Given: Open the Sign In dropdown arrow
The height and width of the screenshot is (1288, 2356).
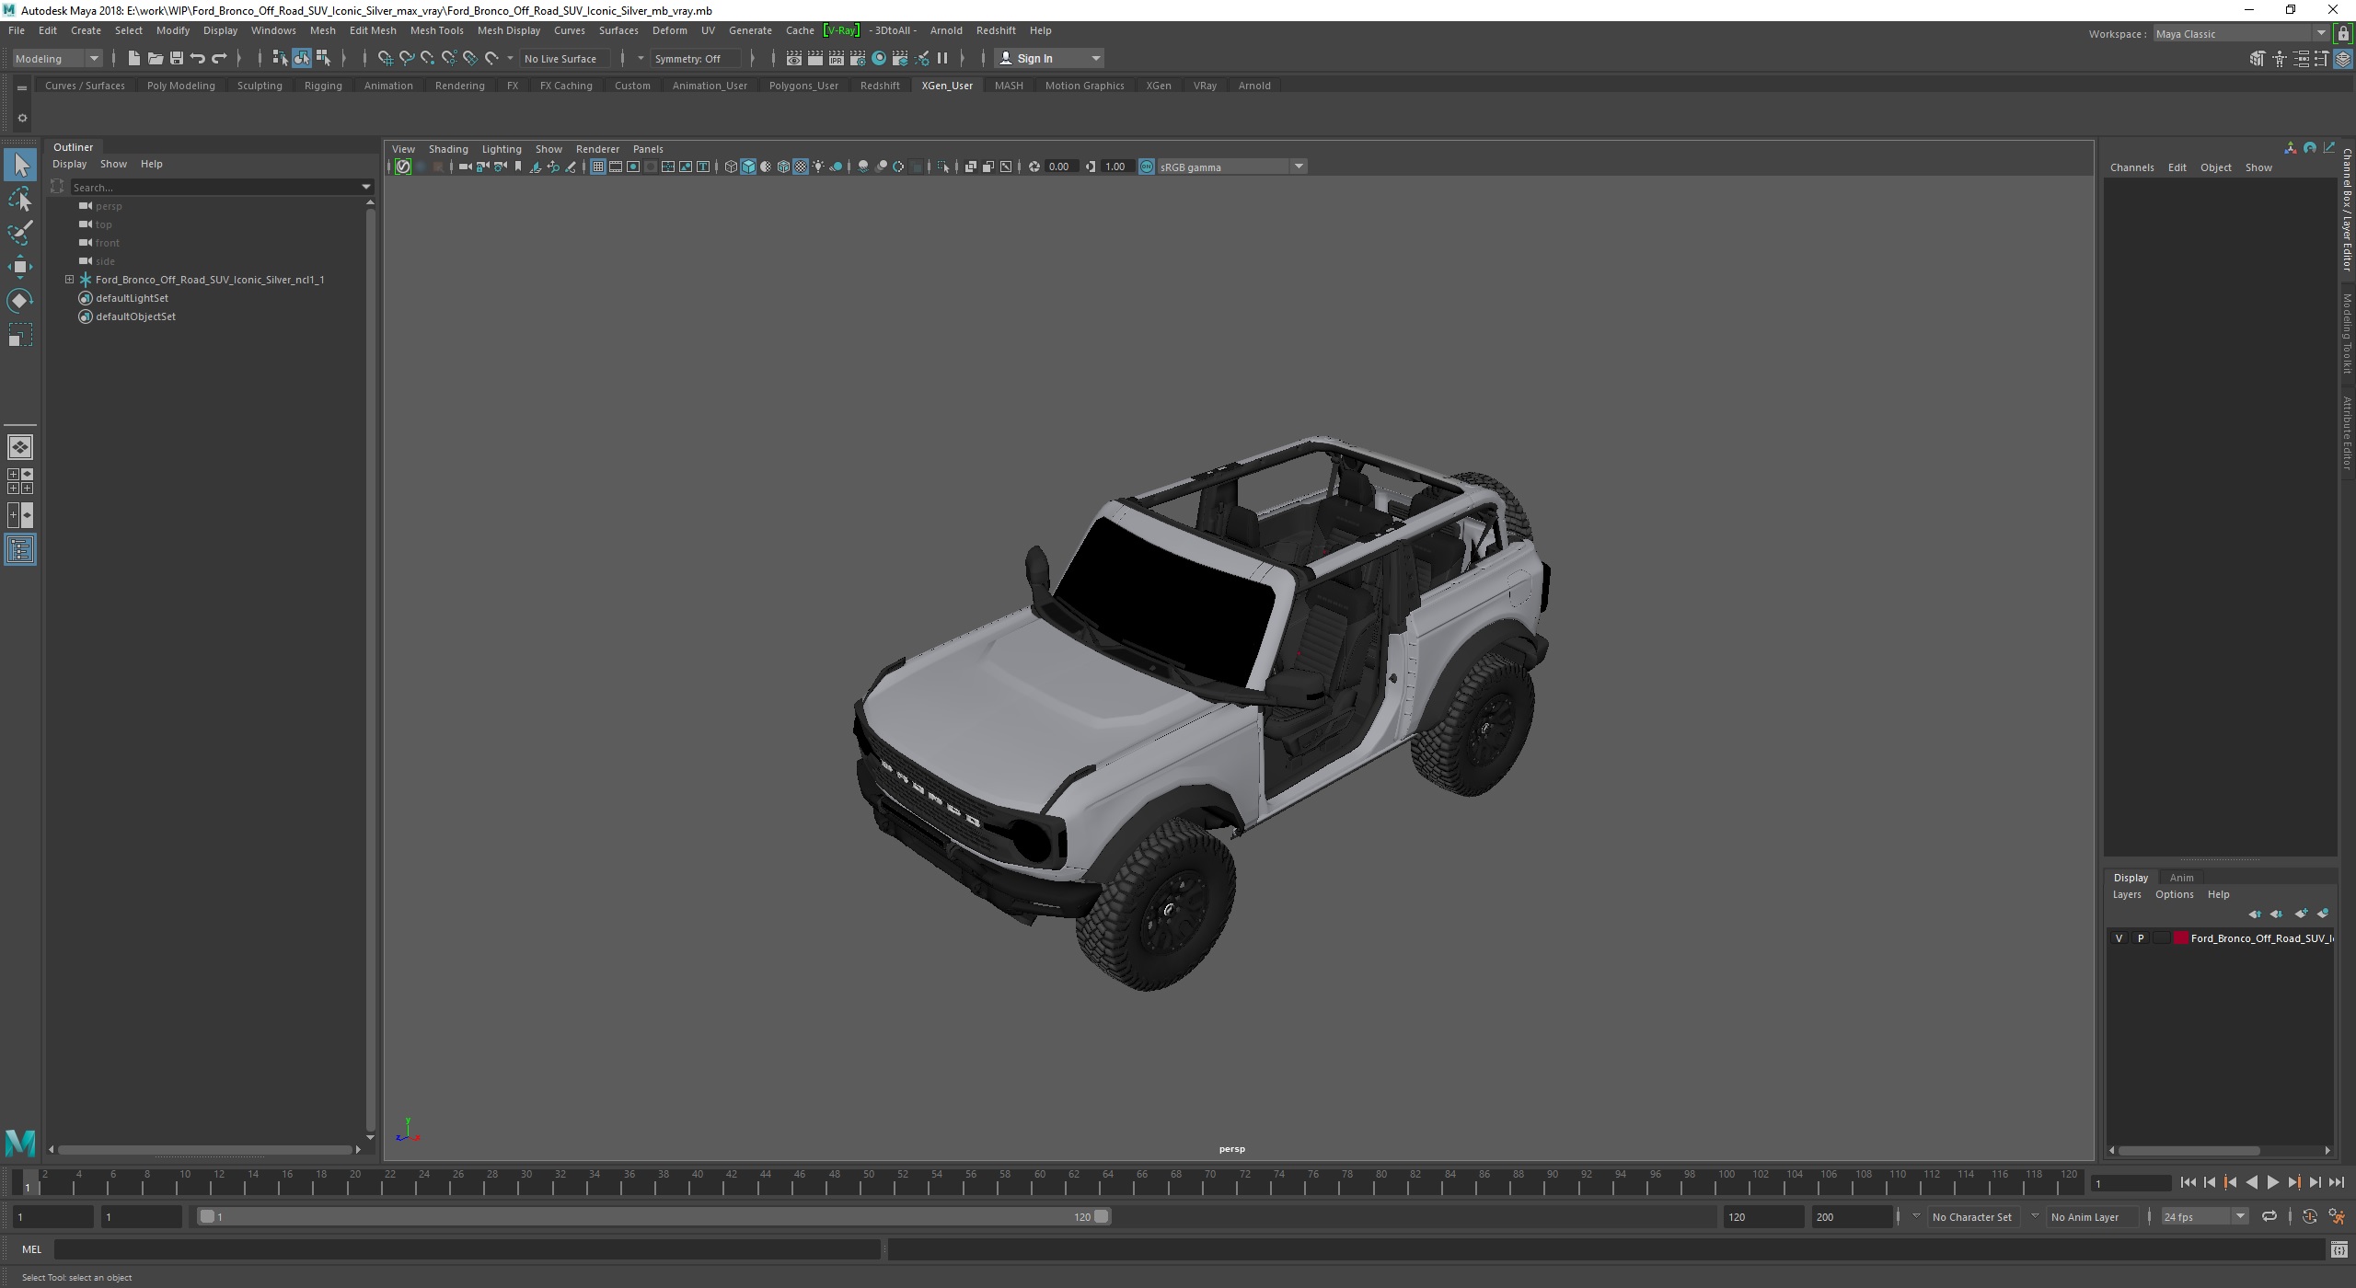Looking at the screenshot, I should 1095,58.
